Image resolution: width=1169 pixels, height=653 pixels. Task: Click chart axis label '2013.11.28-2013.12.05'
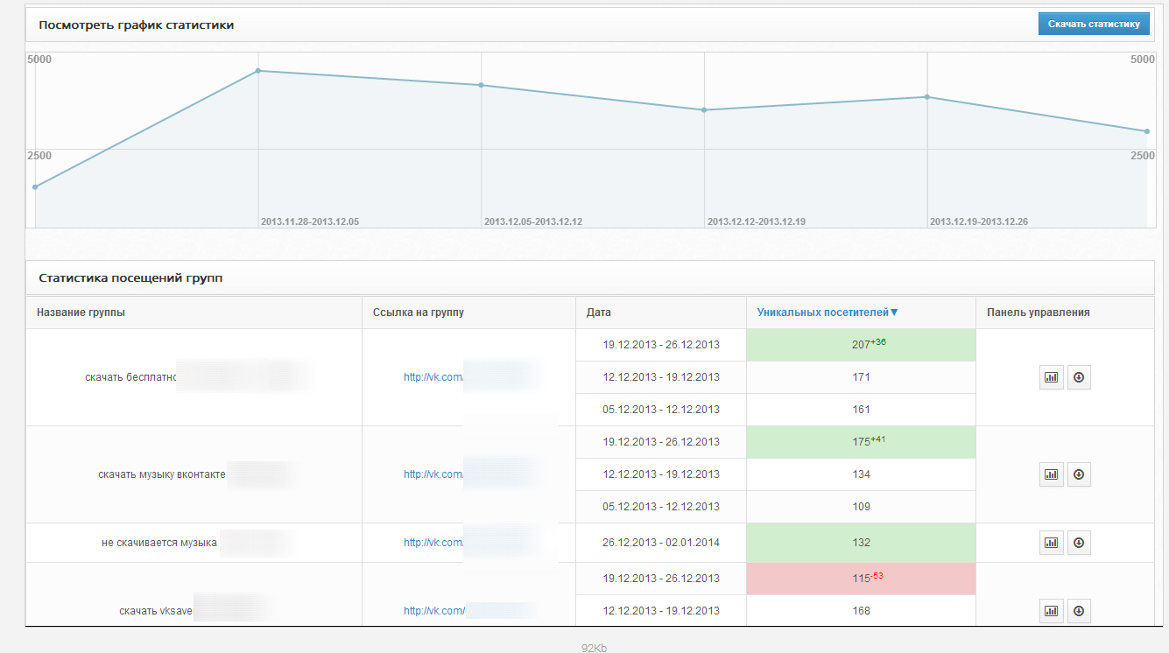[x=310, y=222]
